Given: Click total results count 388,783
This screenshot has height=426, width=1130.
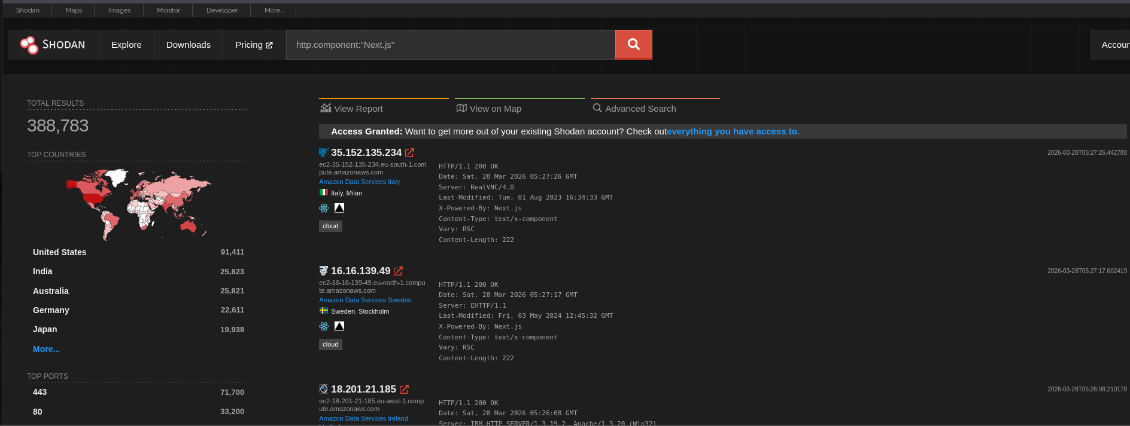Looking at the screenshot, I should (57, 125).
